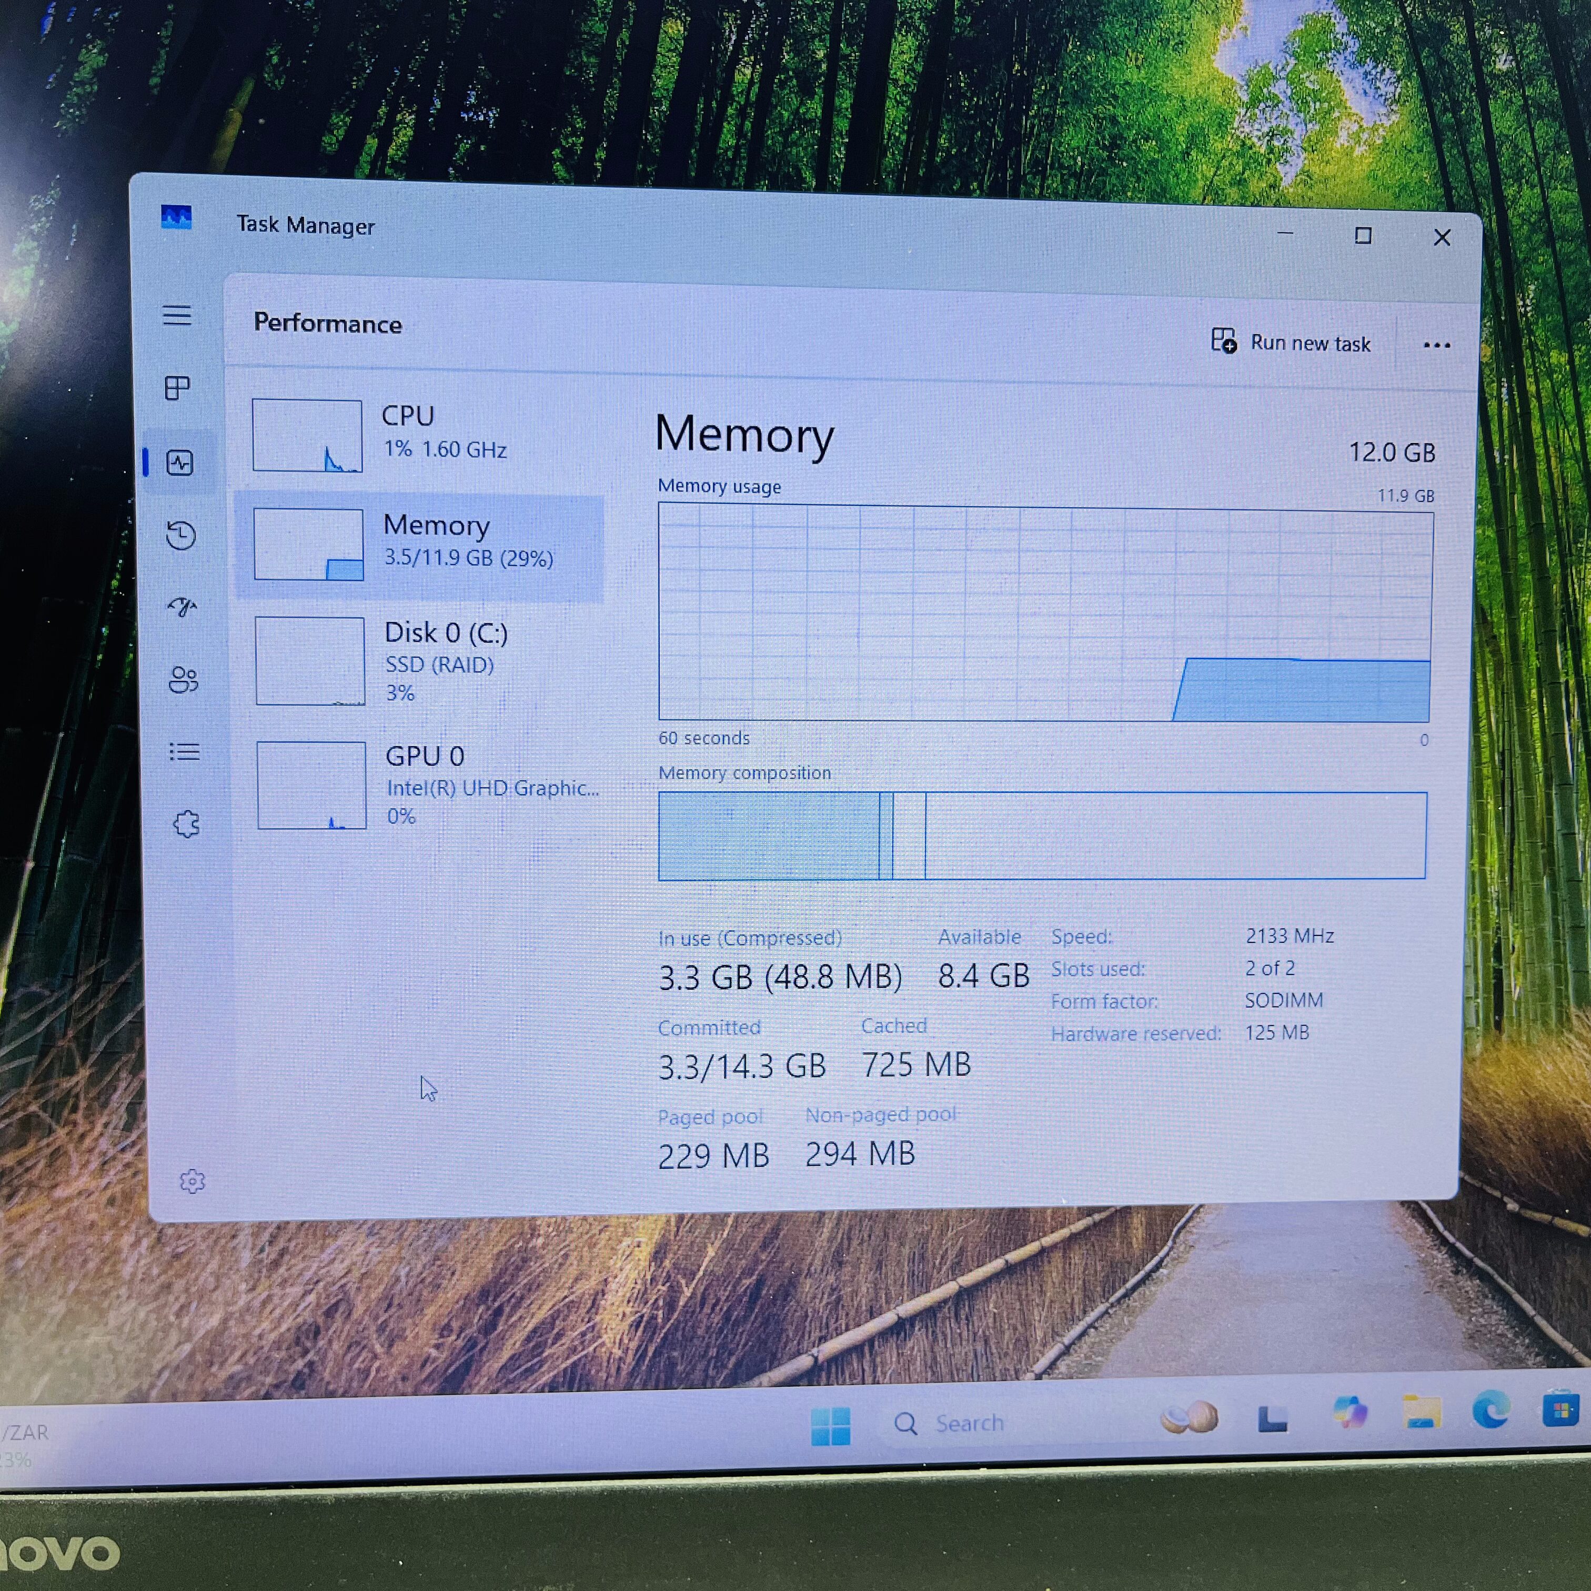Viewport: 1591px width, 1591px height.
Task: Click the Memory composition bar
Action: click(1043, 836)
